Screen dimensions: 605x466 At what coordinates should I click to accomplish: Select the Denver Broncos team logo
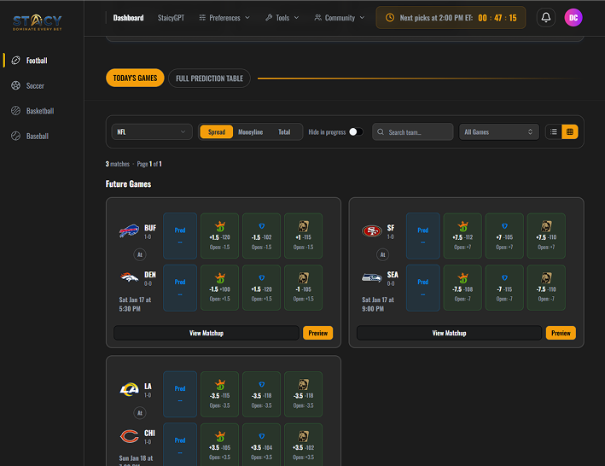pyautogui.click(x=129, y=280)
